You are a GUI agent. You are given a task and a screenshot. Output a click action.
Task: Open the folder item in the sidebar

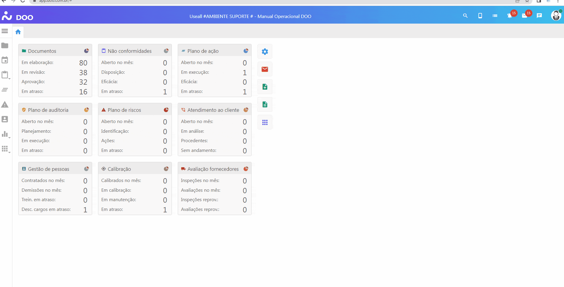pos(5,45)
